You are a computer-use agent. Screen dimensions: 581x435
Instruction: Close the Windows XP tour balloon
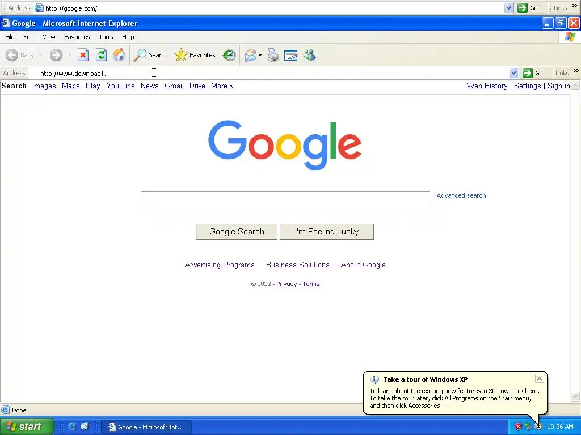tap(540, 378)
